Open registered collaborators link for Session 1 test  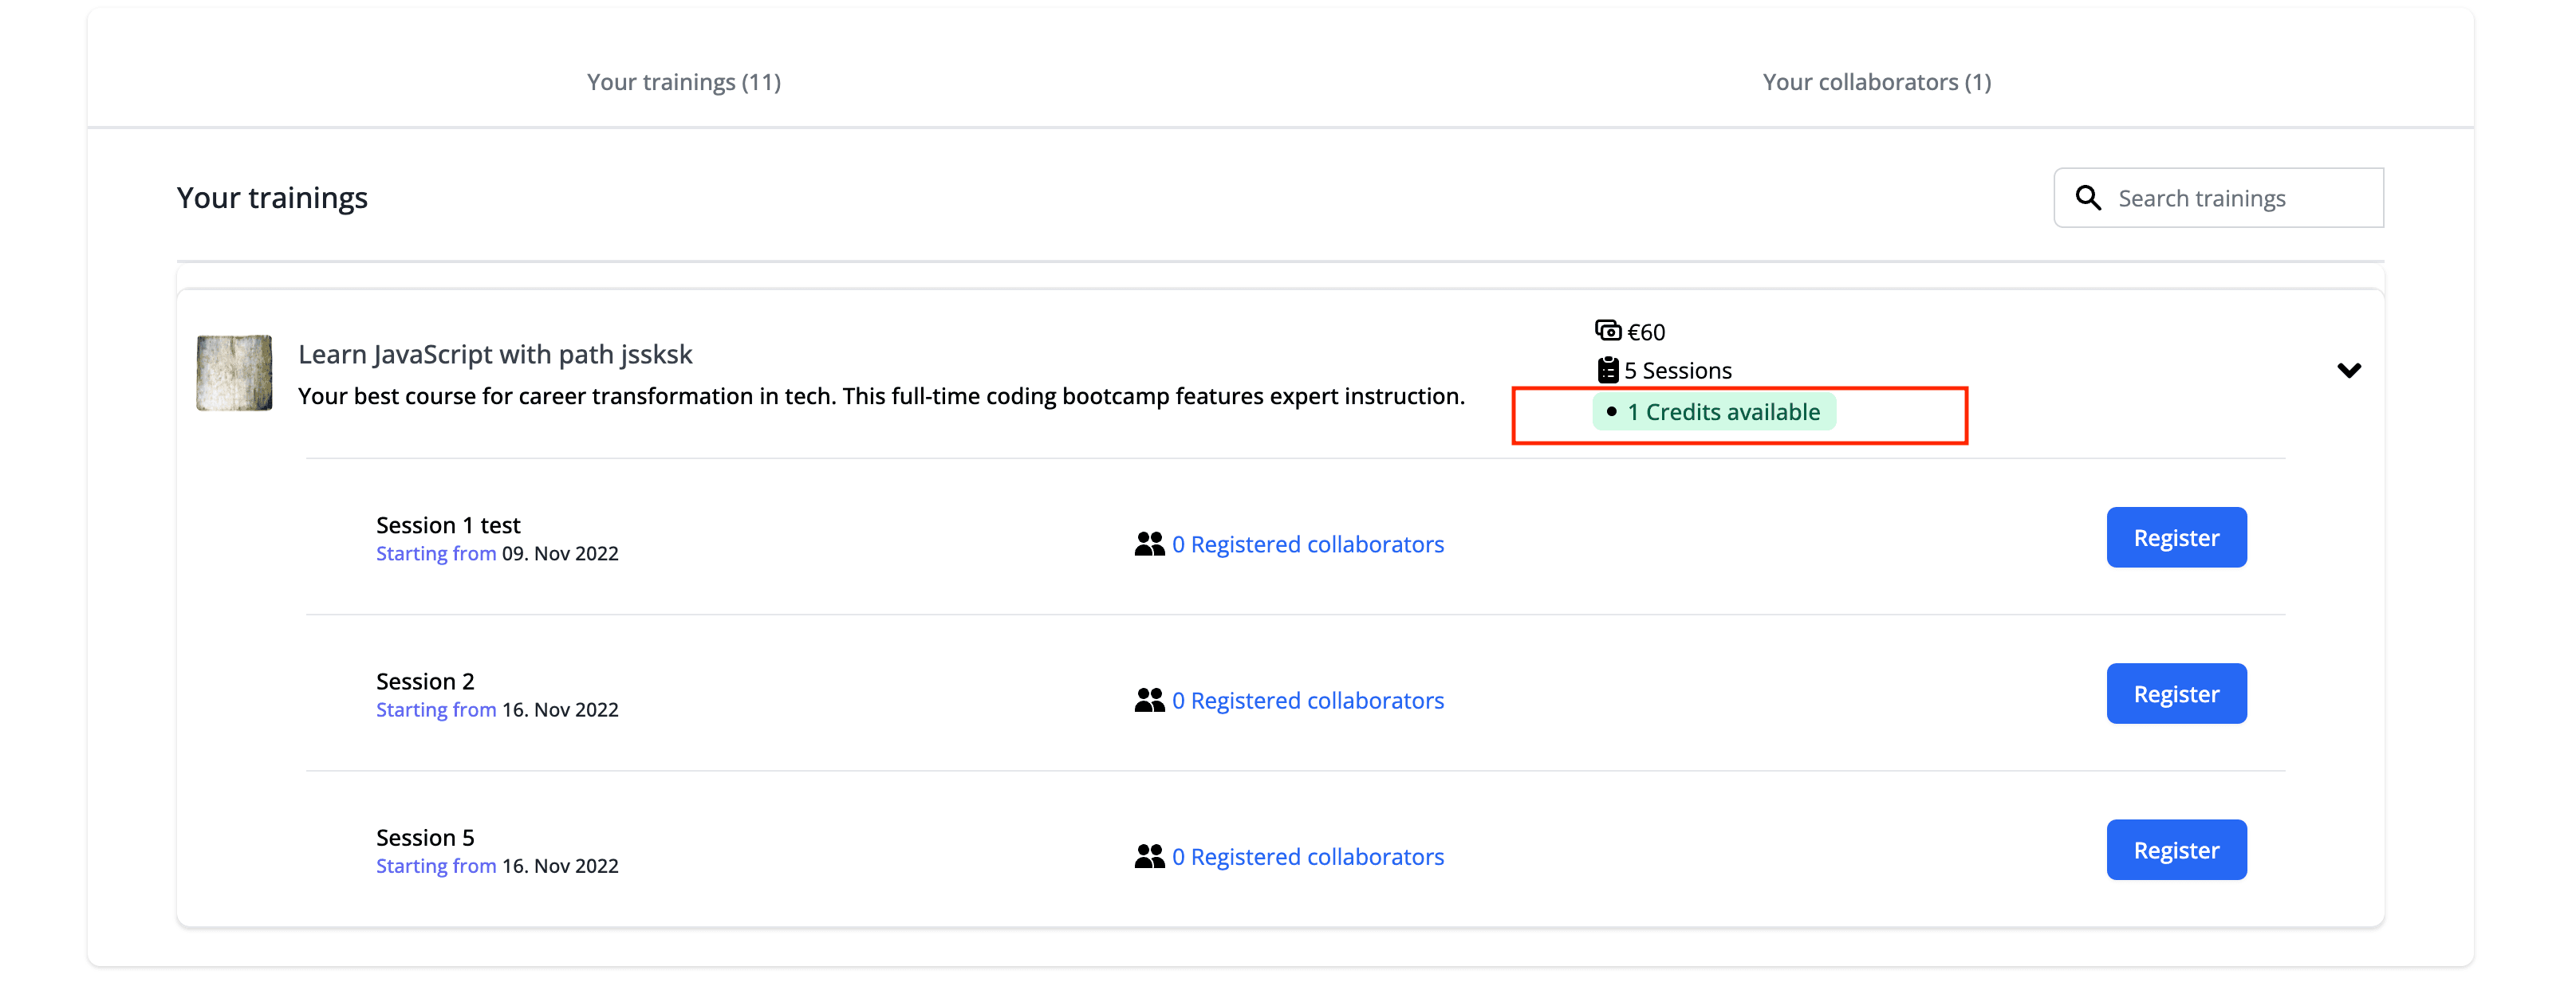pos(1307,544)
